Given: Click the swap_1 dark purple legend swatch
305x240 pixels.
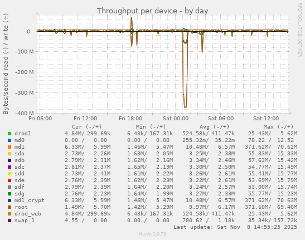Looking at the screenshot, I should (9, 221).
